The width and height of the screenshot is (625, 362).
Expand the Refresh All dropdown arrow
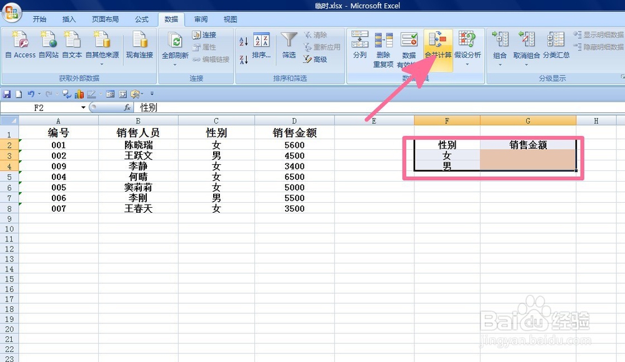point(175,64)
